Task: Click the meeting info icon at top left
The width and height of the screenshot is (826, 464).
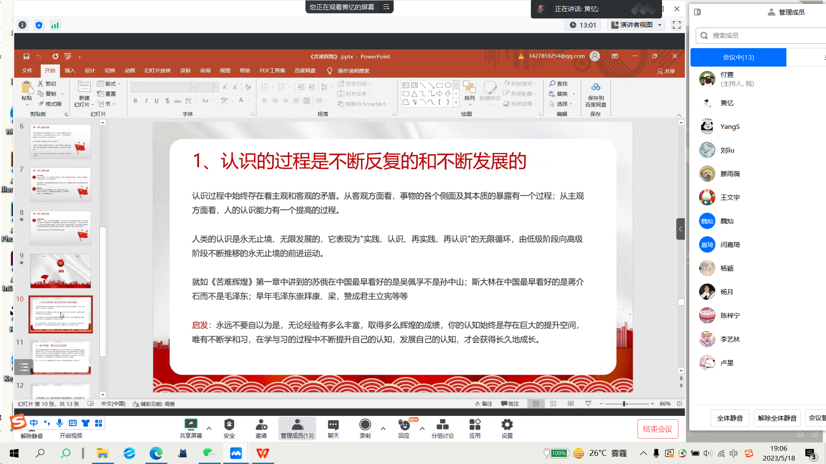Action: point(22,25)
